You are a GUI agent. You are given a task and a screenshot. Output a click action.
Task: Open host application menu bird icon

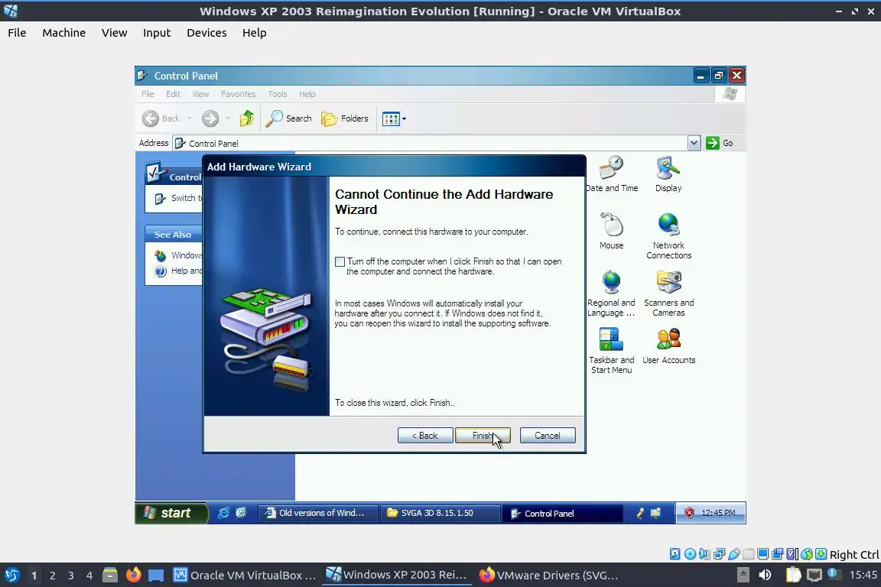coord(11,576)
